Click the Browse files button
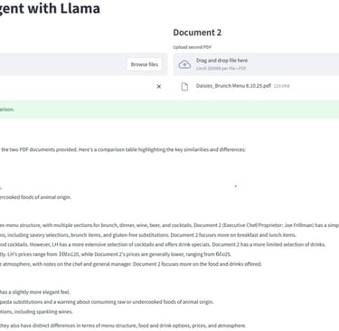 point(145,64)
